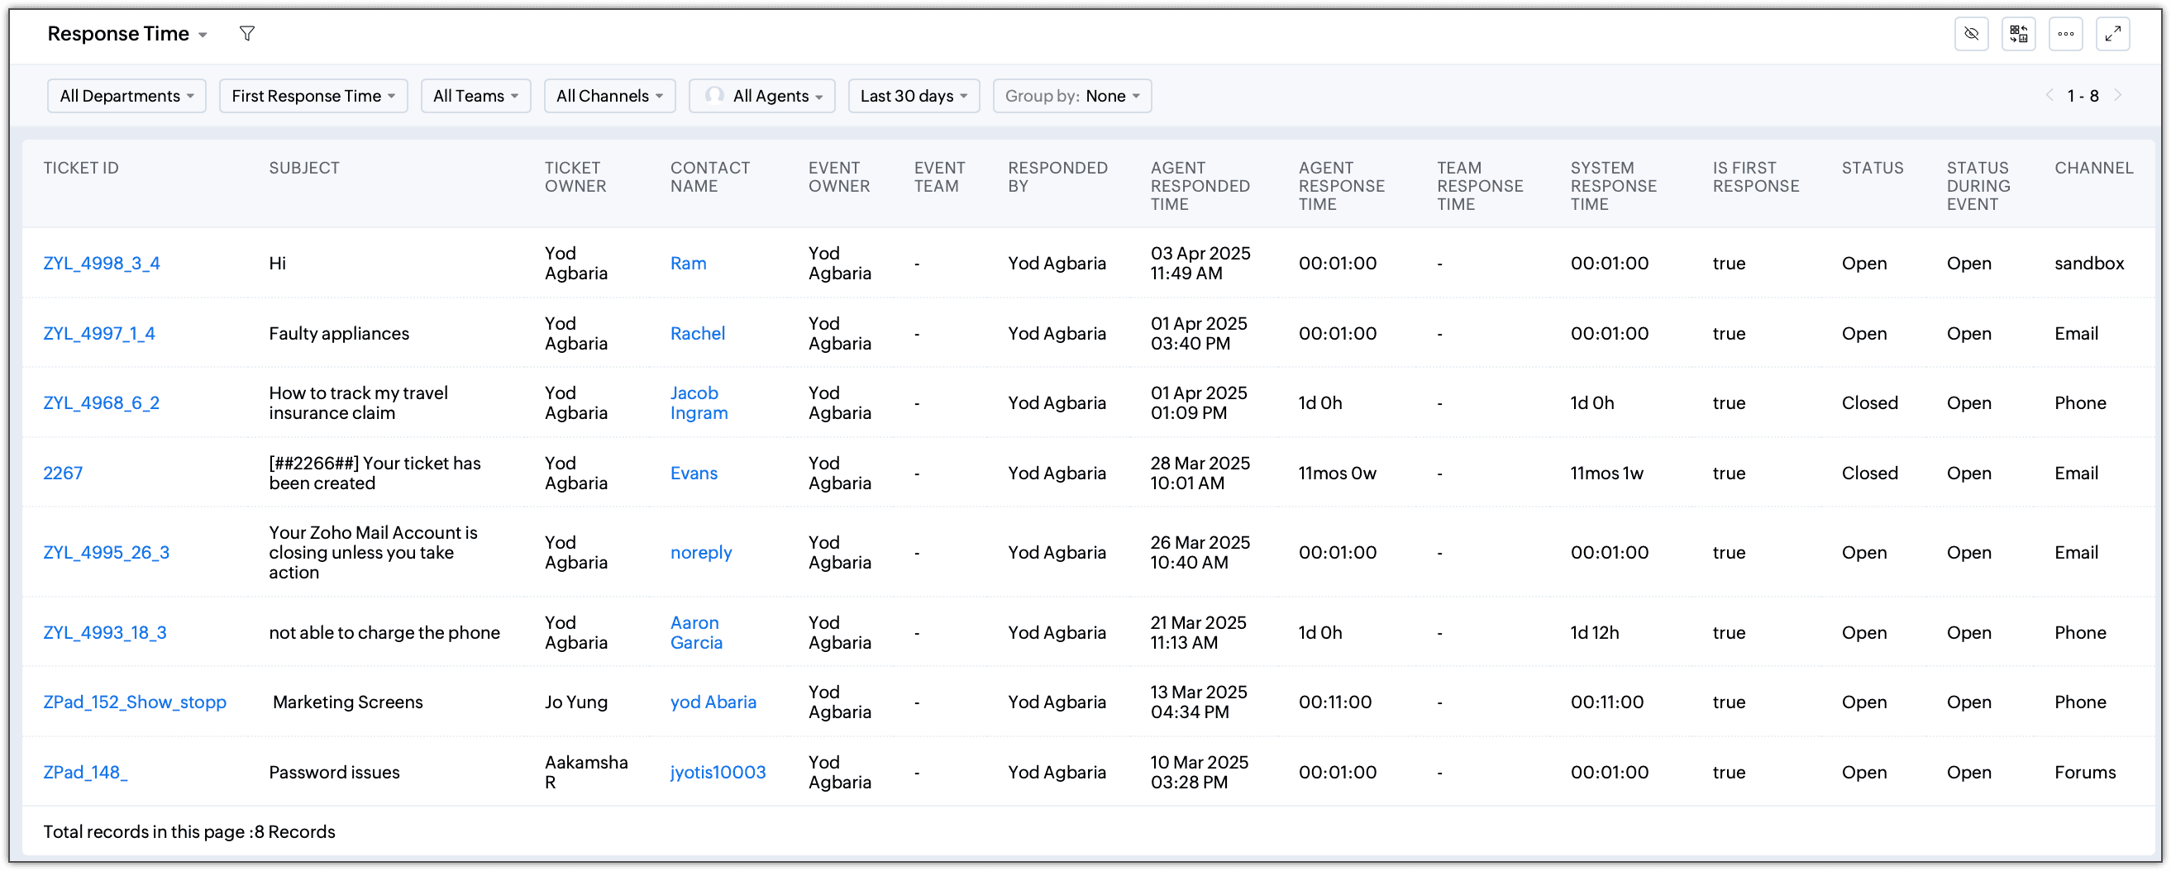This screenshot has width=2171, height=871.
Task: Open the Group by None selector
Action: pyautogui.click(x=1072, y=96)
